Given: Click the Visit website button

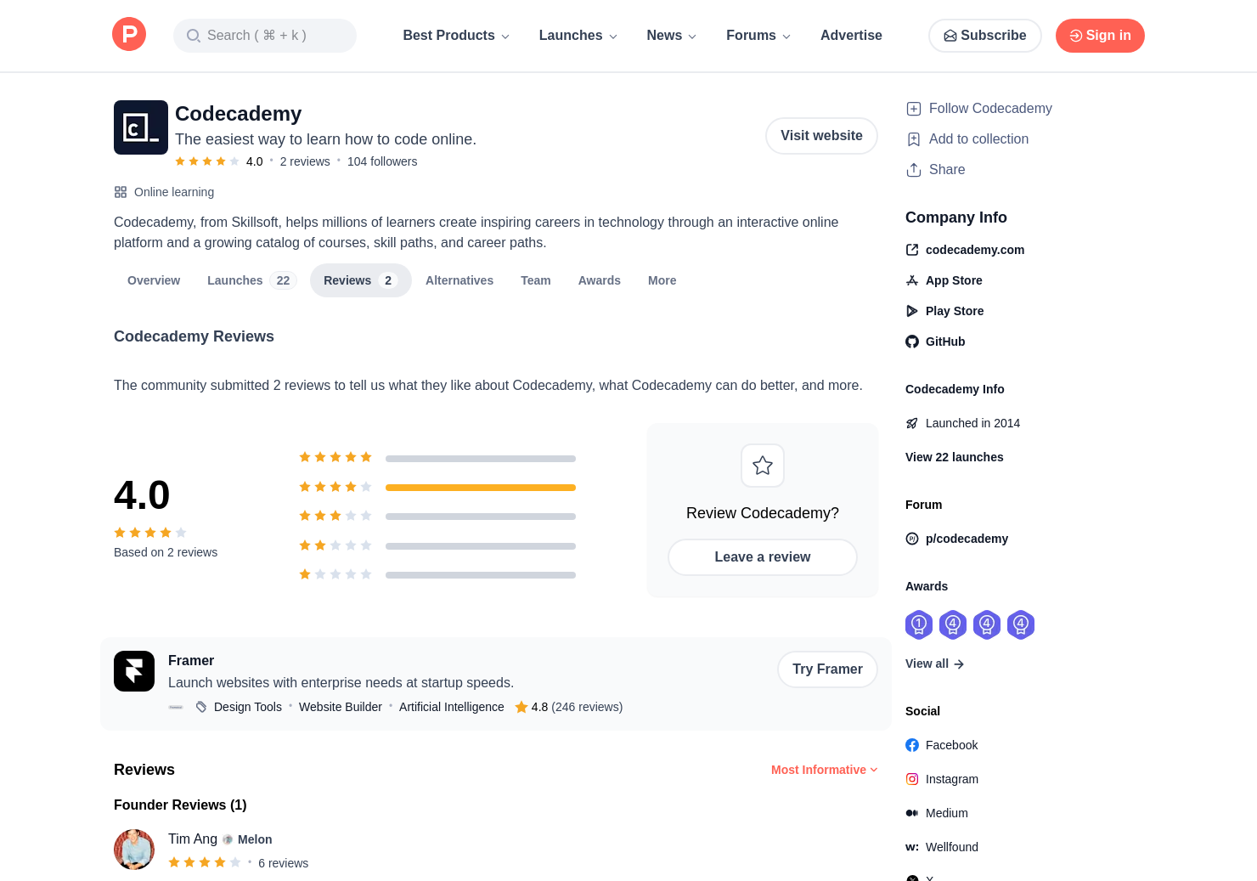Looking at the screenshot, I should point(821,136).
